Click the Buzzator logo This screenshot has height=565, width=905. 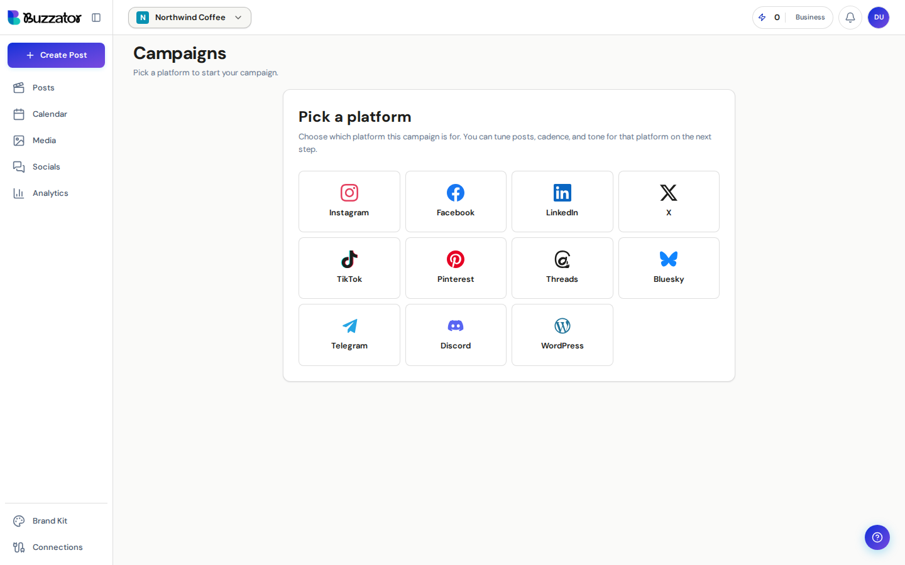pyautogui.click(x=45, y=18)
